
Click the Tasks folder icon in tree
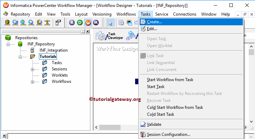point(44,63)
